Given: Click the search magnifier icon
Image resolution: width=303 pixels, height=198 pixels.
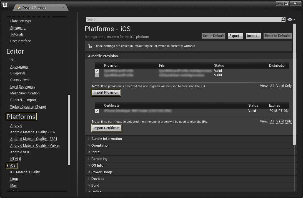Looking at the screenshot, I should [283, 19].
